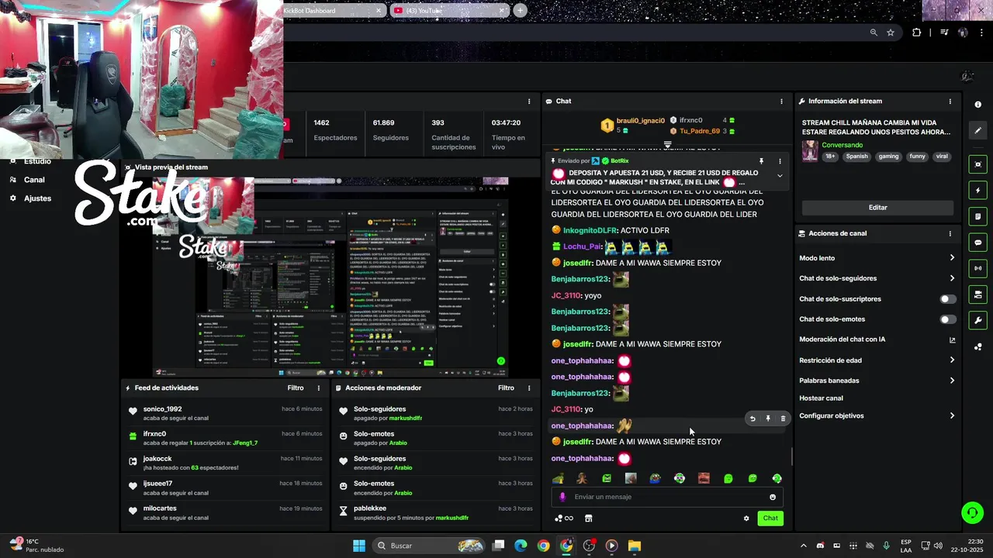Open Microsoft Edge from taskbar

click(x=521, y=546)
